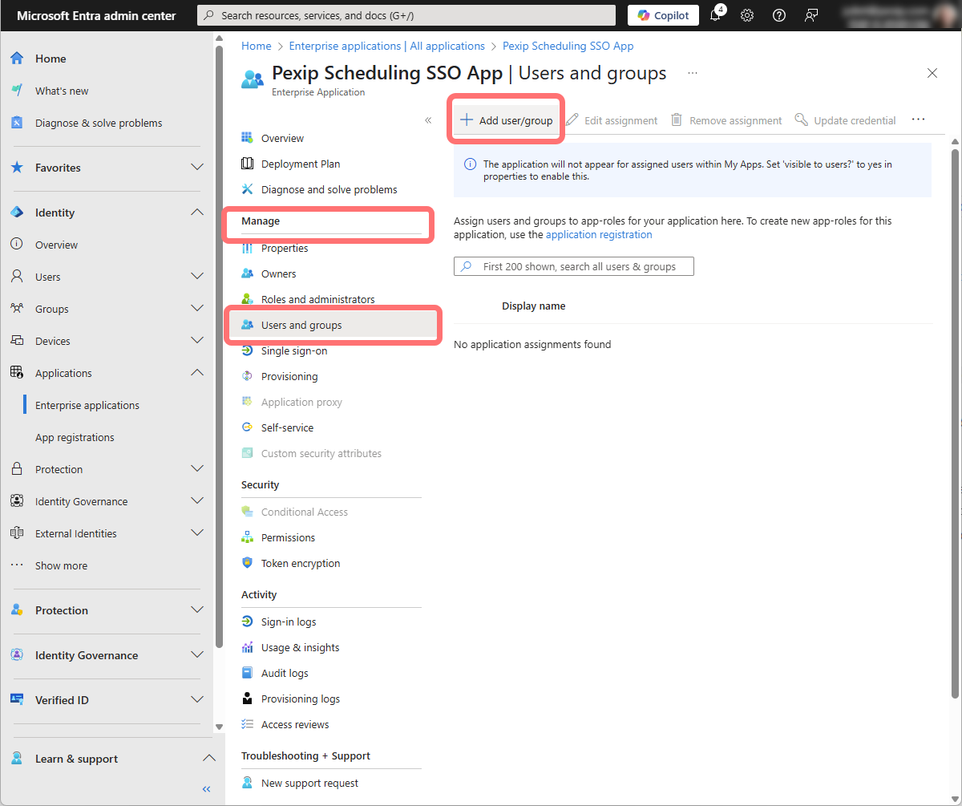Collapse the Identity section

click(x=196, y=213)
